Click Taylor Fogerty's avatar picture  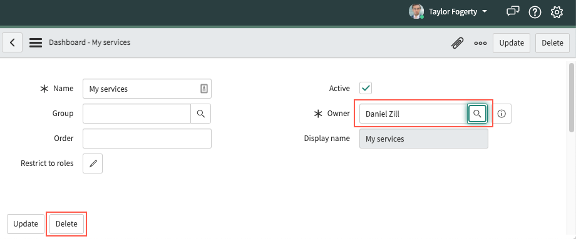pos(416,11)
